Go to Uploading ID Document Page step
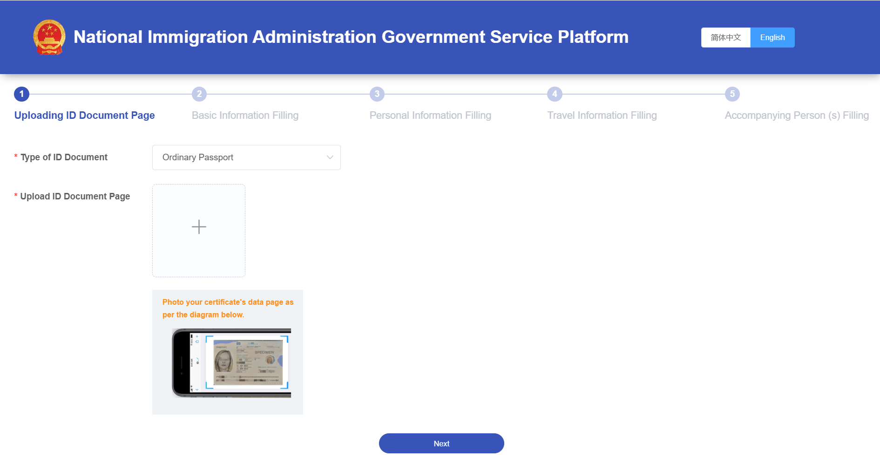The width and height of the screenshot is (880, 465). (x=84, y=116)
